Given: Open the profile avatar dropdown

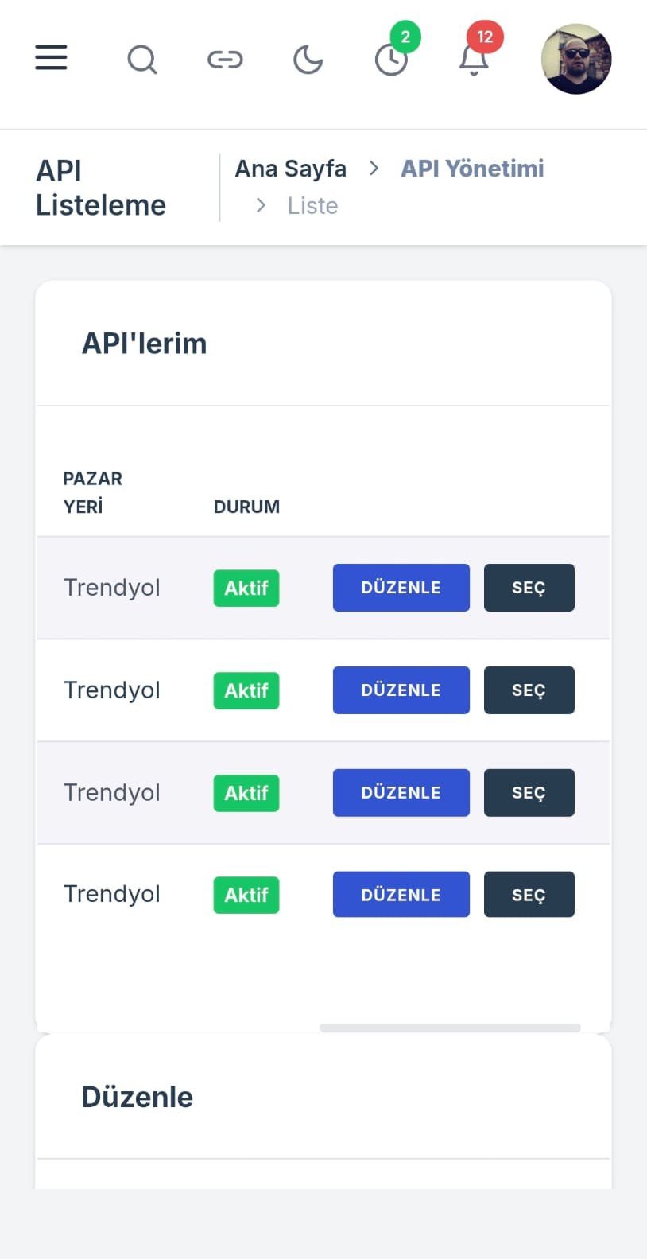Looking at the screenshot, I should click(x=576, y=59).
